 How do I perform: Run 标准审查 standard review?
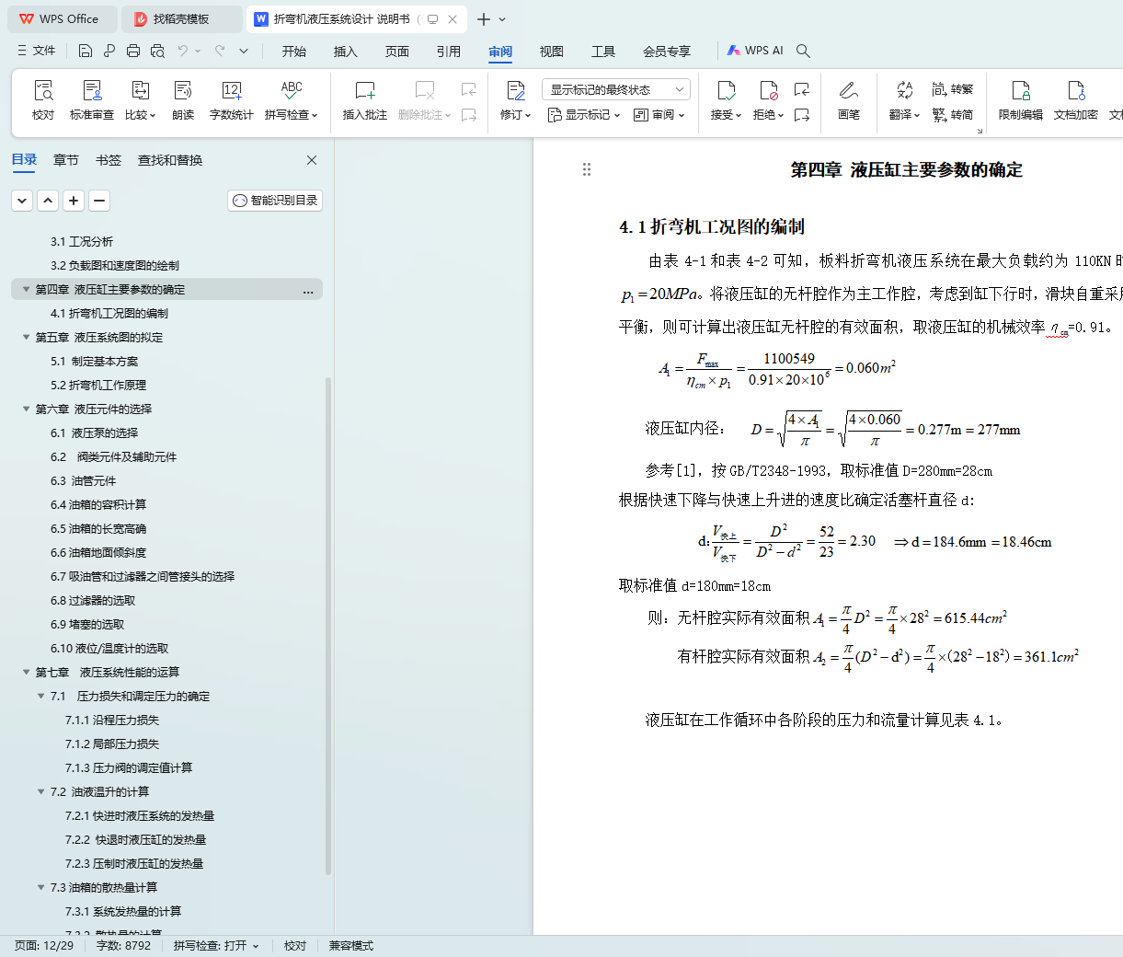92,100
